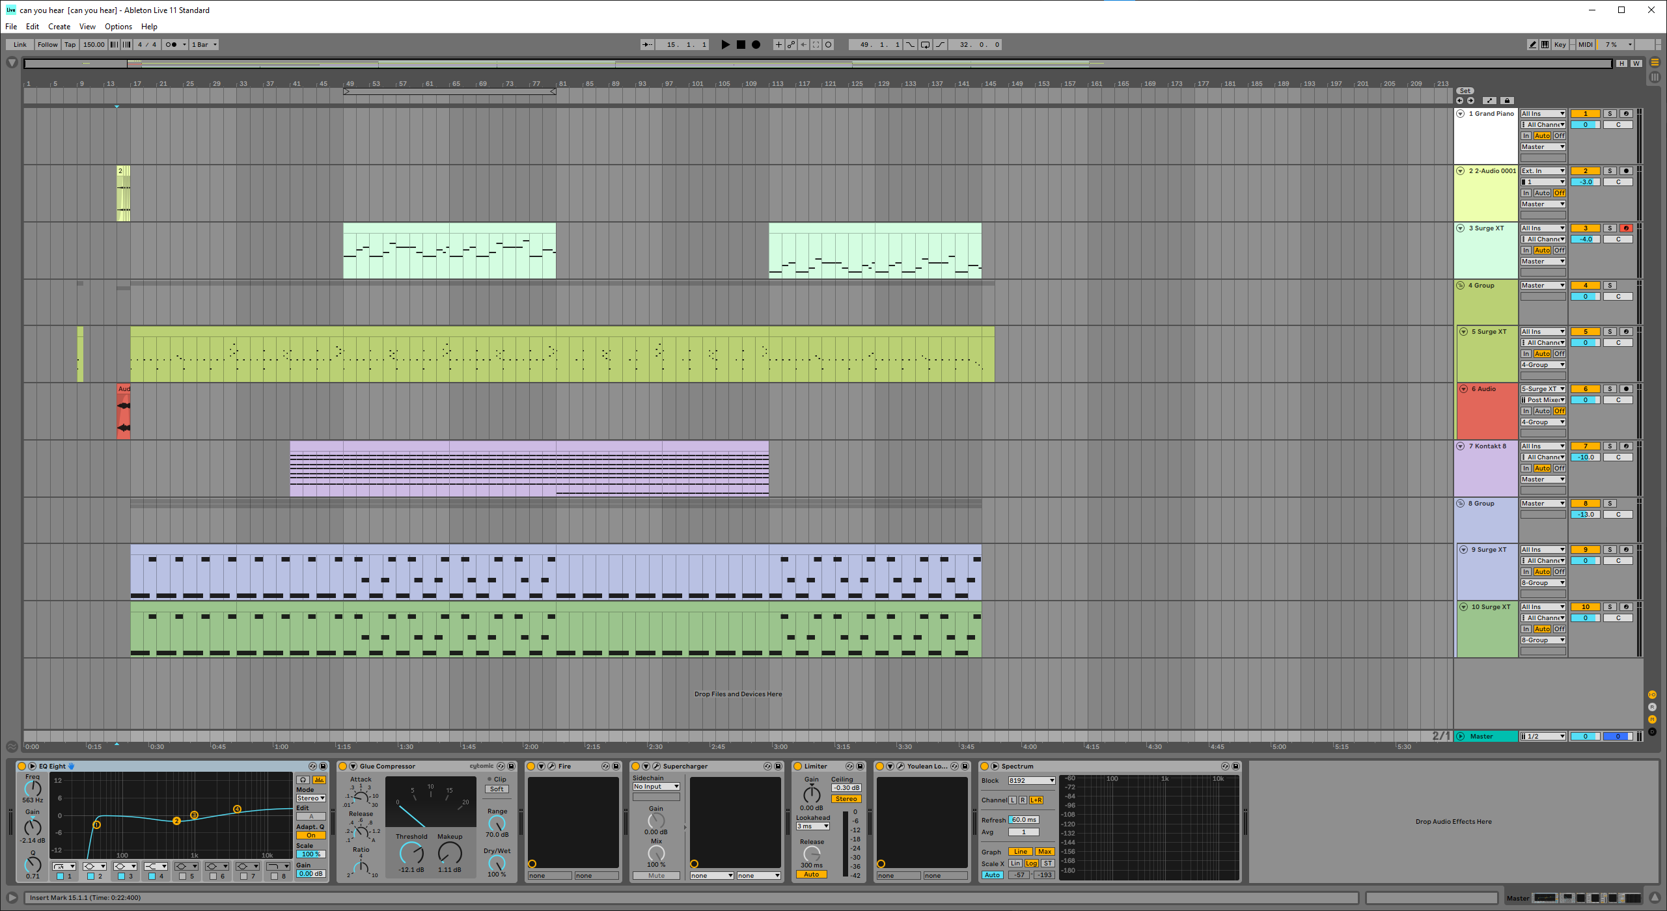Click the Arrangement Record button
This screenshot has width=1667, height=911.
pyautogui.click(x=756, y=45)
